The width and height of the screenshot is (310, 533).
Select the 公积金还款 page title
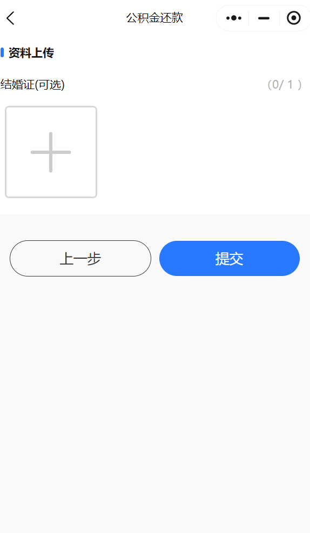tap(154, 18)
